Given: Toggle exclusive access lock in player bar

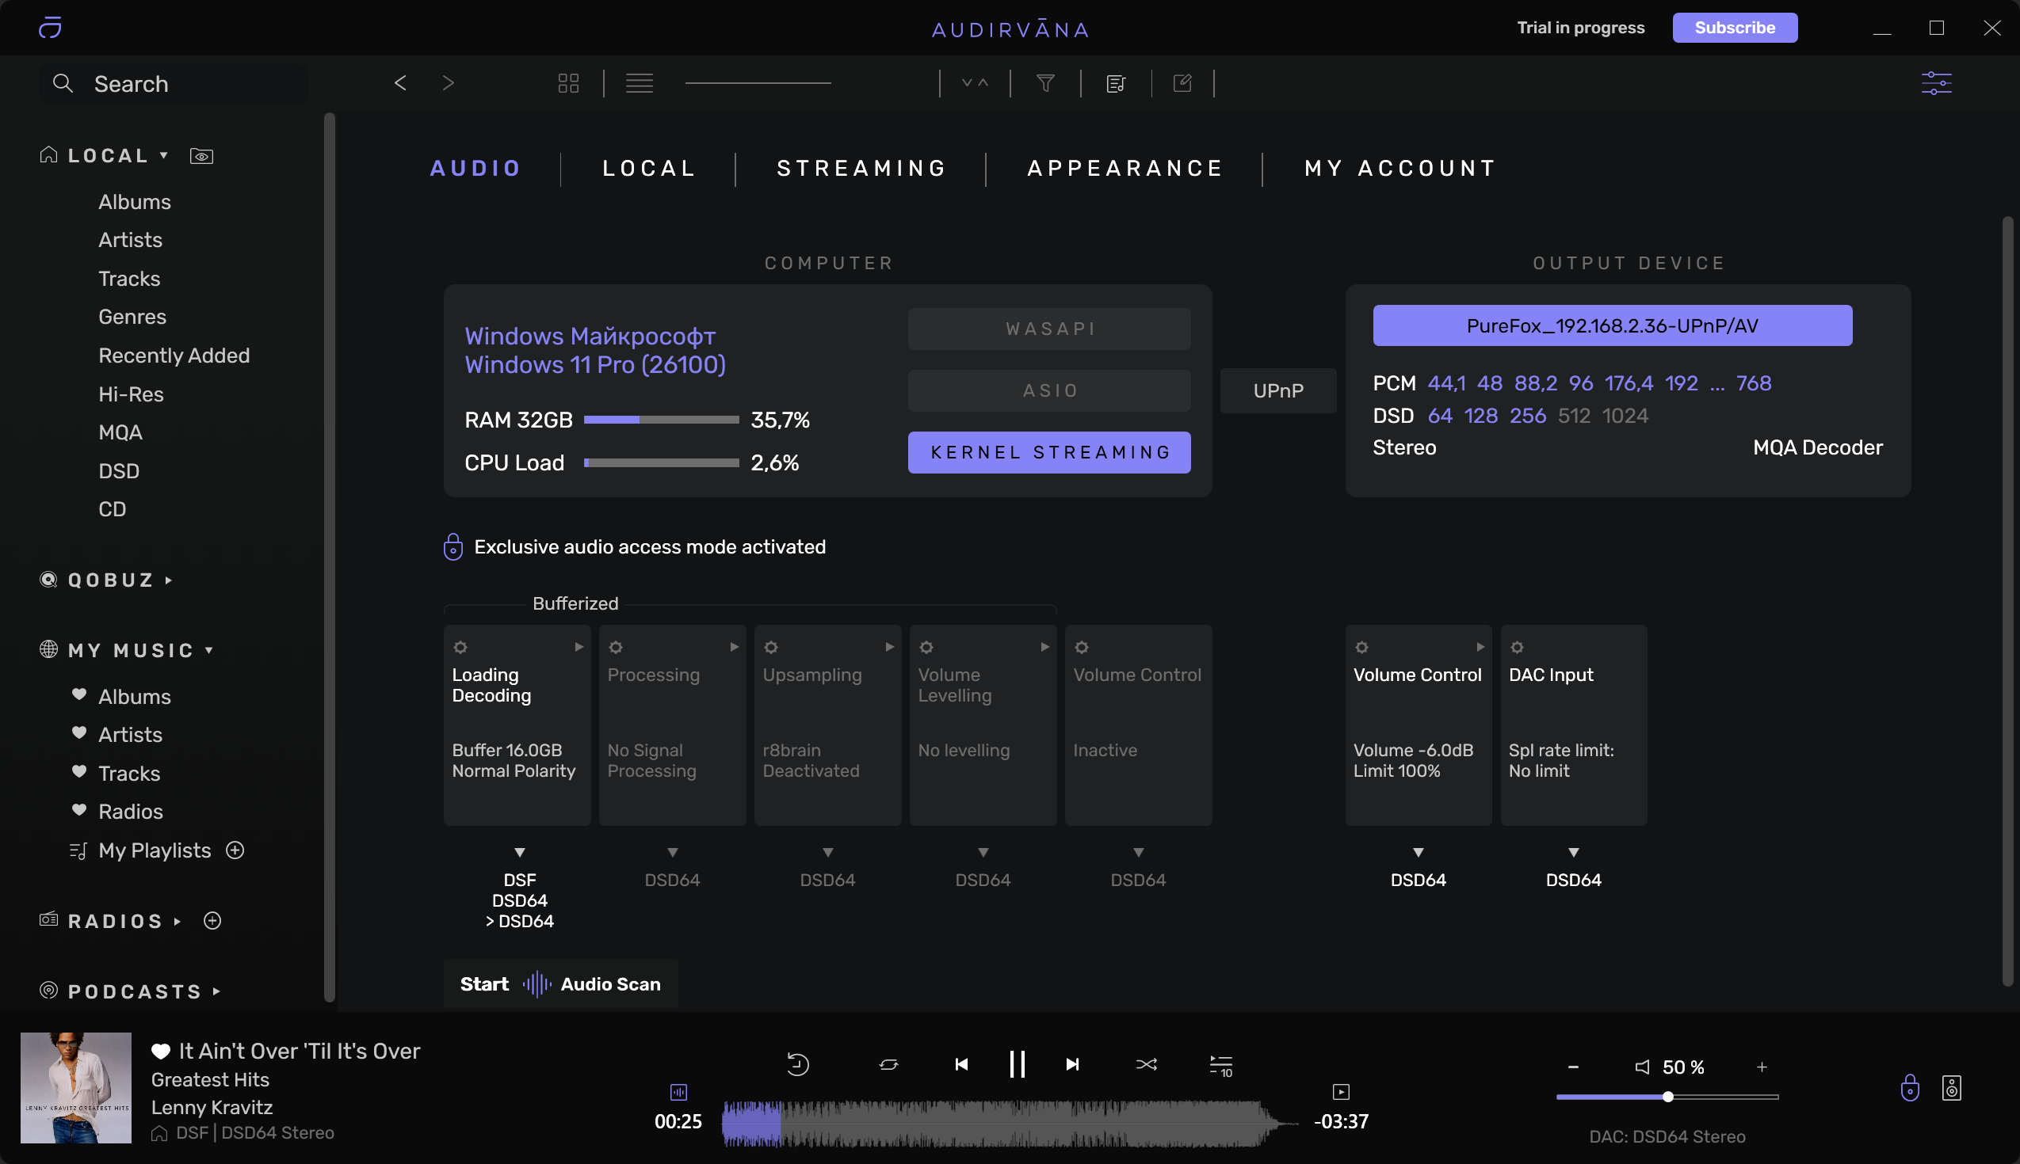Looking at the screenshot, I should point(1910,1087).
